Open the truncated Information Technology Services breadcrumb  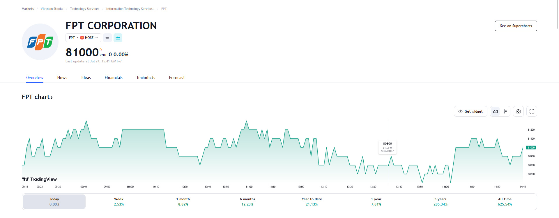pos(130,9)
